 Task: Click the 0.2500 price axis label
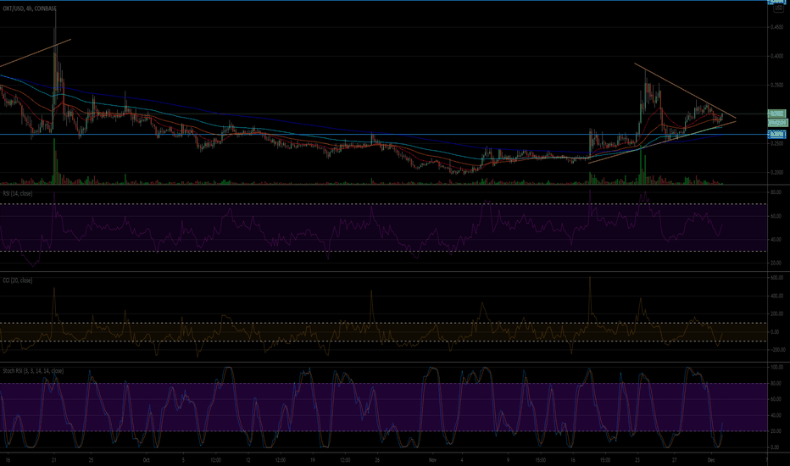776,143
